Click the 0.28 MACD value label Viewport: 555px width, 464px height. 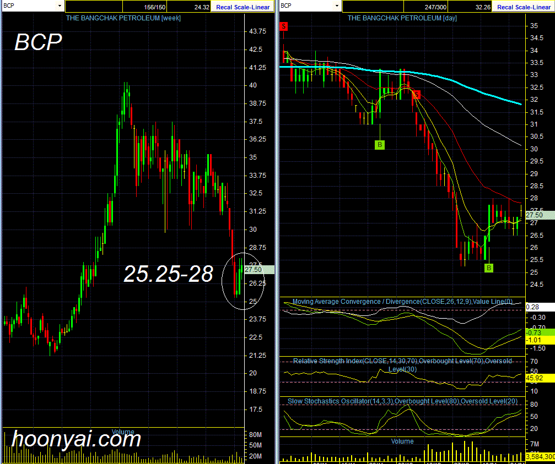click(540, 307)
